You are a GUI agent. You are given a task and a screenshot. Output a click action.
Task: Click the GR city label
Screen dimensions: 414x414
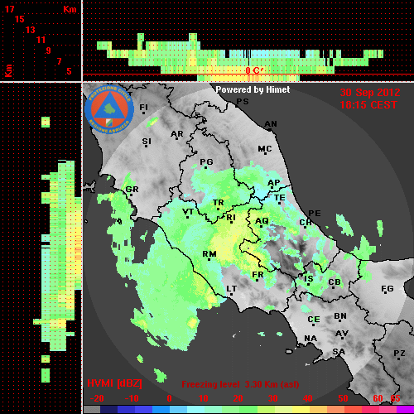point(132,190)
